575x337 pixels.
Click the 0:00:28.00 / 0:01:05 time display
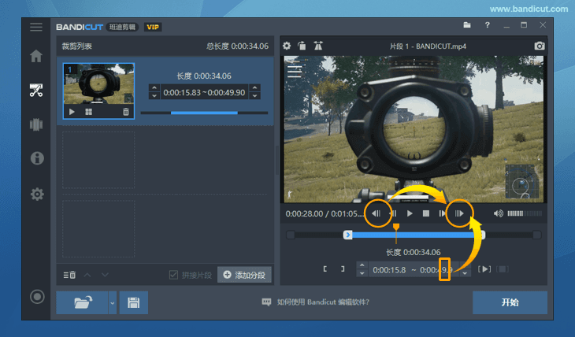[x=325, y=213]
